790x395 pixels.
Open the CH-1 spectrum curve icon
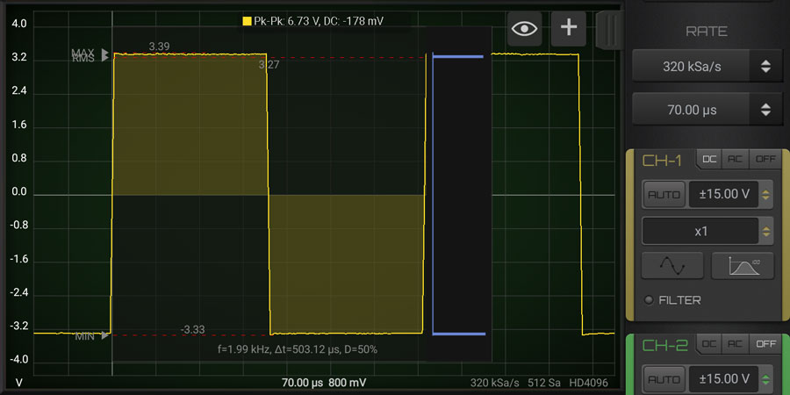coord(743,265)
